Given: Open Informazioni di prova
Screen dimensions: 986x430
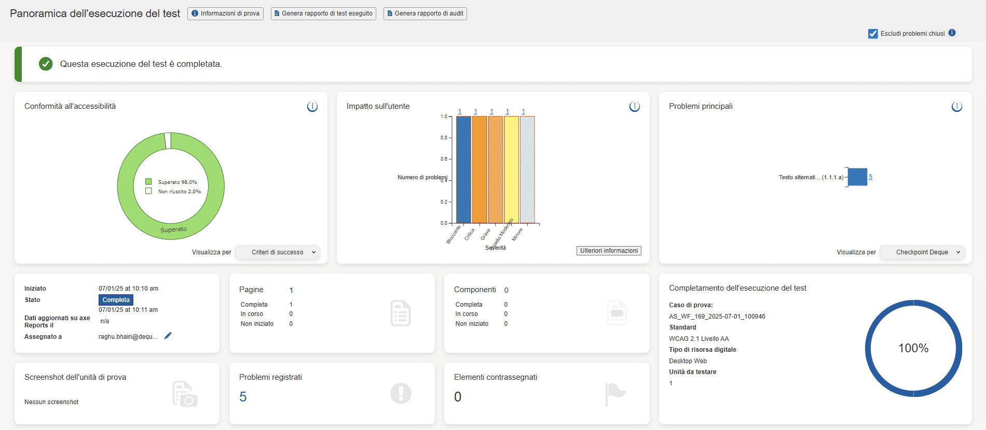Looking at the screenshot, I should (x=225, y=13).
